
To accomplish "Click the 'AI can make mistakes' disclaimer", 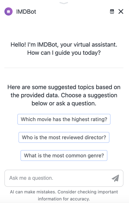I will coord(64,192).
